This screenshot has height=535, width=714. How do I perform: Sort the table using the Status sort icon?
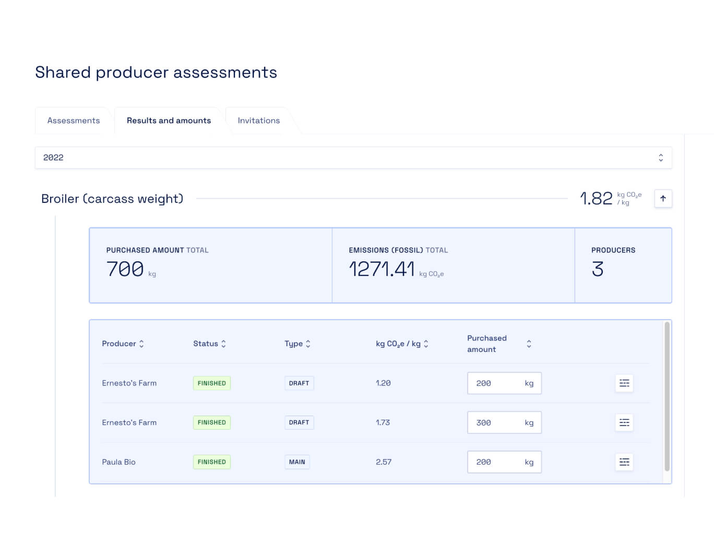tap(223, 344)
